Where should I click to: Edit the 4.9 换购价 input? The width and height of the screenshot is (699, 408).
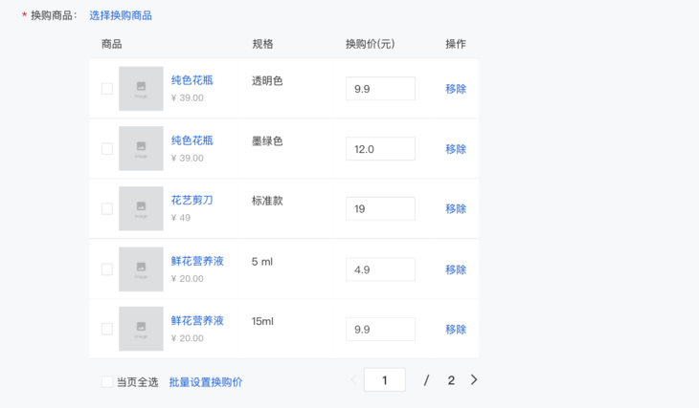tap(380, 269)
